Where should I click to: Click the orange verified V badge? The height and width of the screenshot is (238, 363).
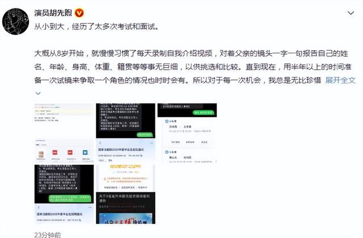pyautogui.click(x=79, y=13)
